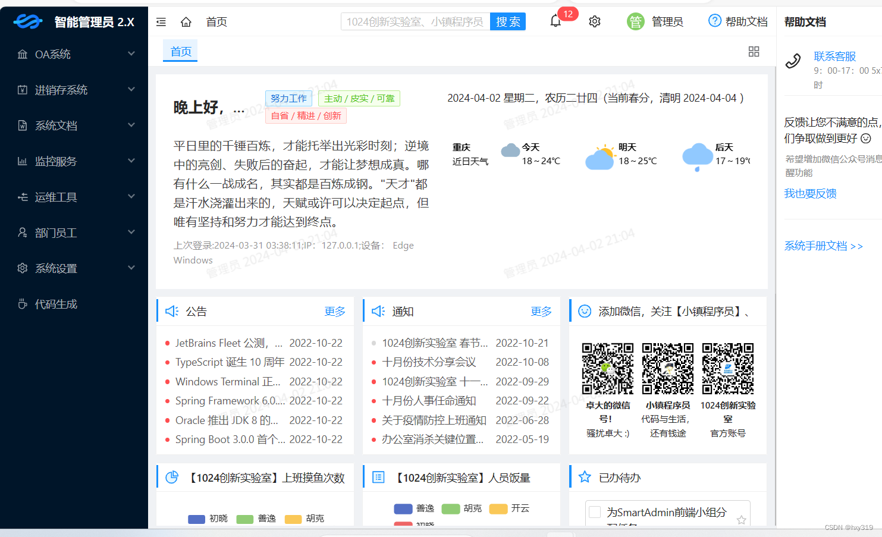The height and width of the screenshot is (537, 882).
Task: Open the 关于疫情防控上班通知 notice
Action: (434, 420)
